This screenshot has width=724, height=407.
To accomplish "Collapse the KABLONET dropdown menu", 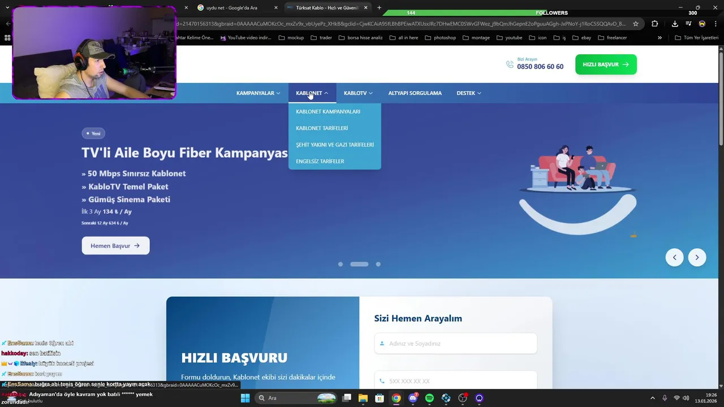I will point(312,93).
